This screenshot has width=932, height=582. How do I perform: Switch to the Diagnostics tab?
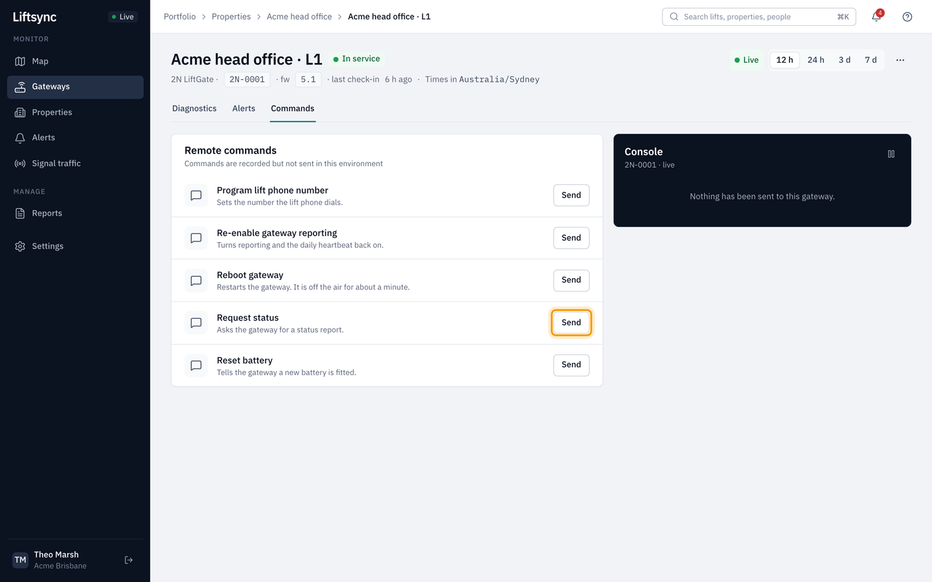point(194,108)
